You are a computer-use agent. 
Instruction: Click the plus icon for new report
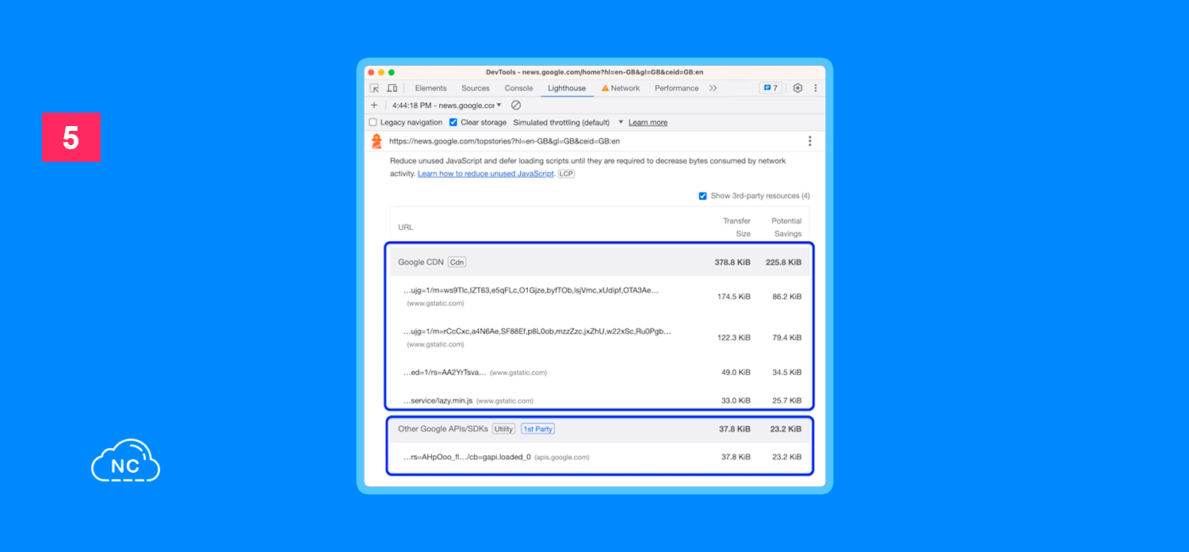pos(374,105)
